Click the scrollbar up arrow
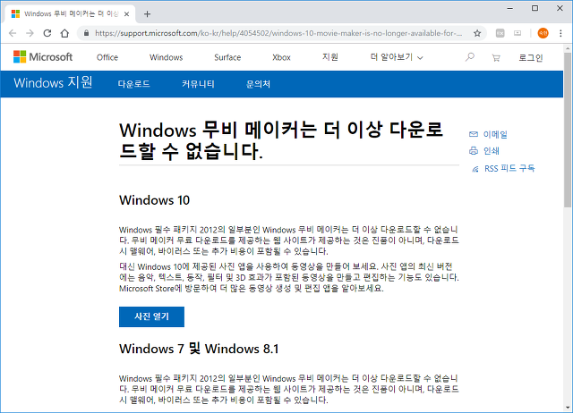The image size is (573, 413). coord(568,48)
